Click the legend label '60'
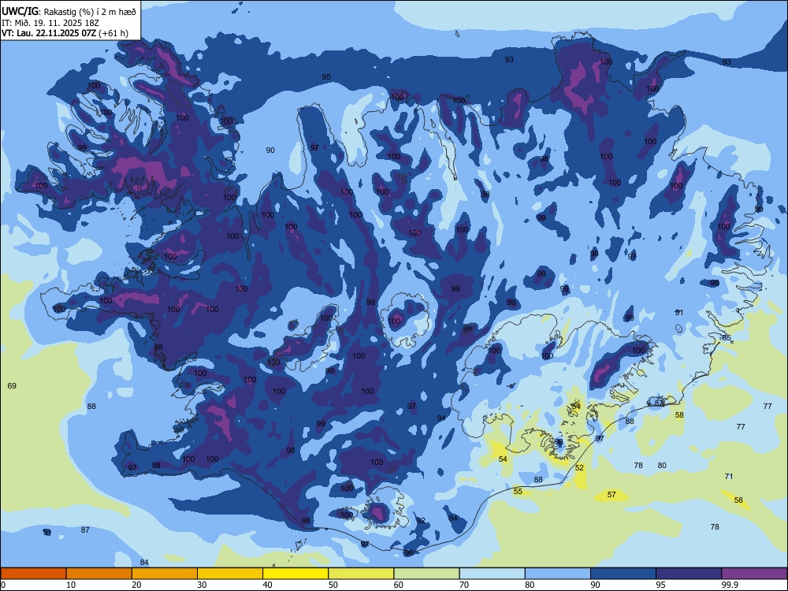Screen dimensions: 788x591 tap(399, 585)
